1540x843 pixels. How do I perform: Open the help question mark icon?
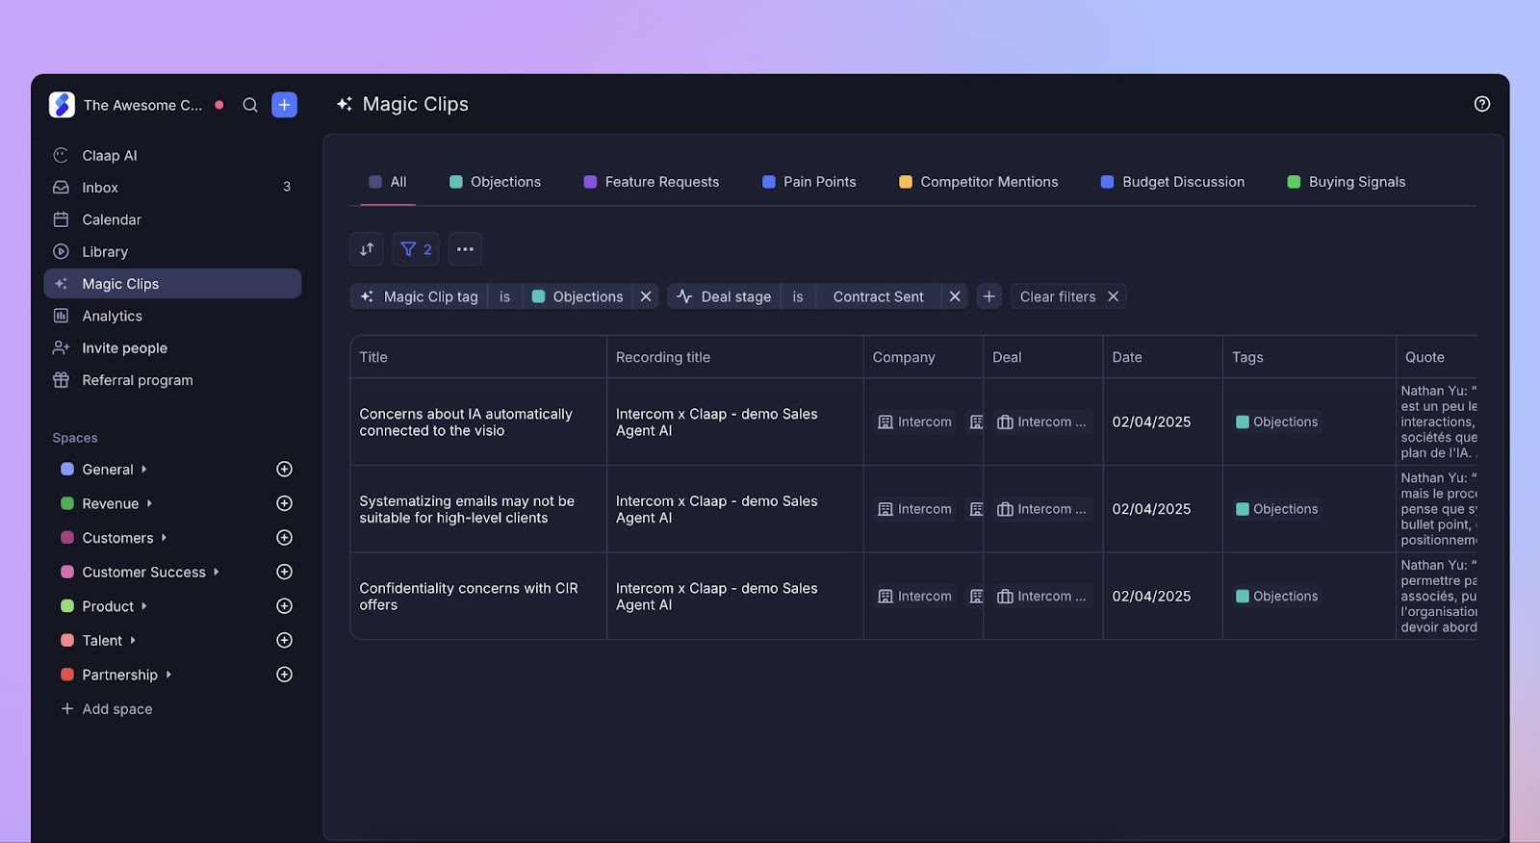tap(1482, 104)
